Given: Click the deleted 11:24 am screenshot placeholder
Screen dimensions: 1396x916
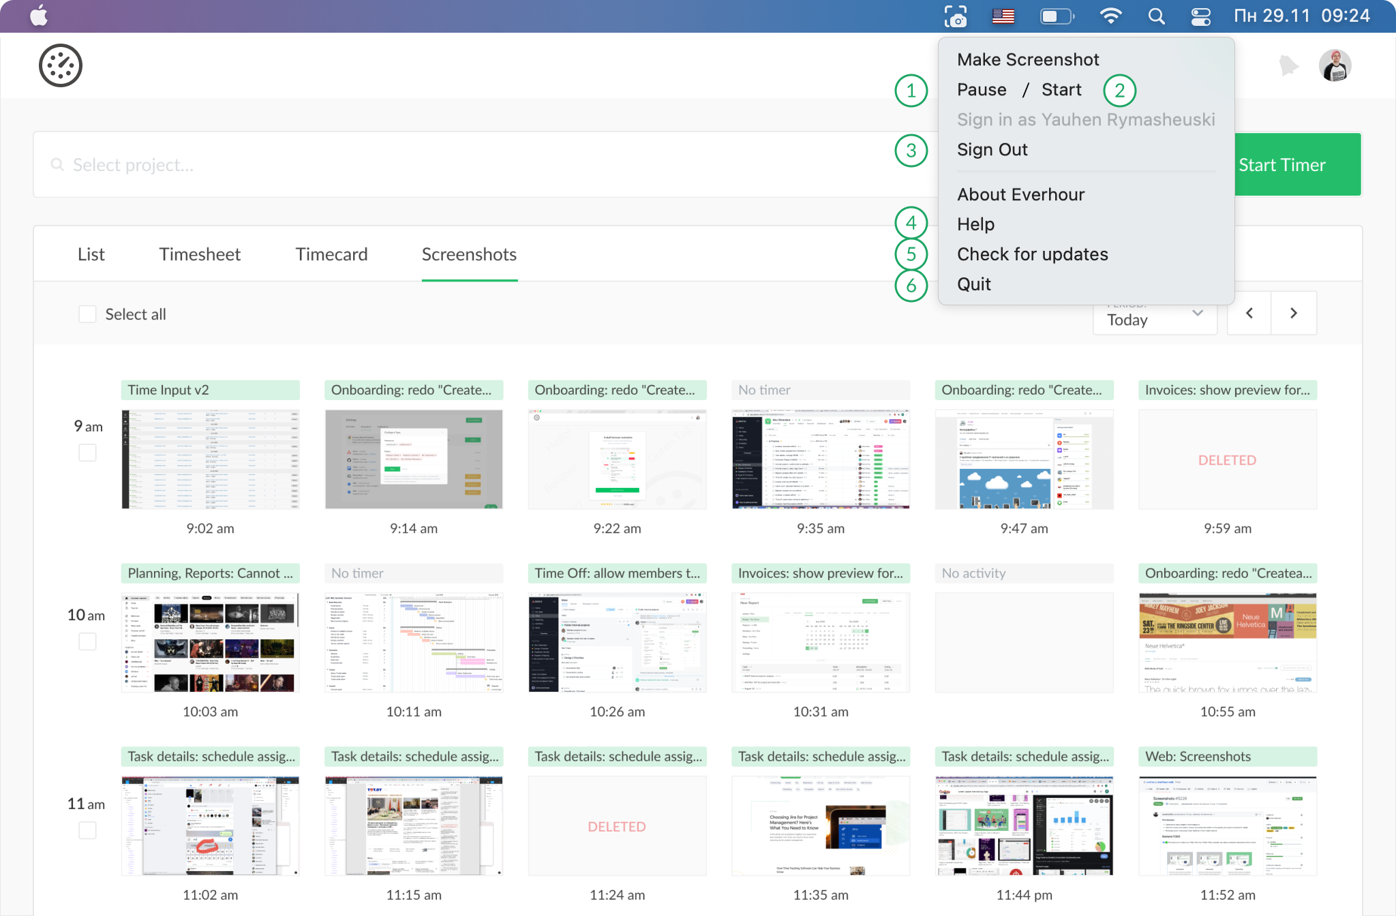Looking at the screenshot, I should click(618, 825).
